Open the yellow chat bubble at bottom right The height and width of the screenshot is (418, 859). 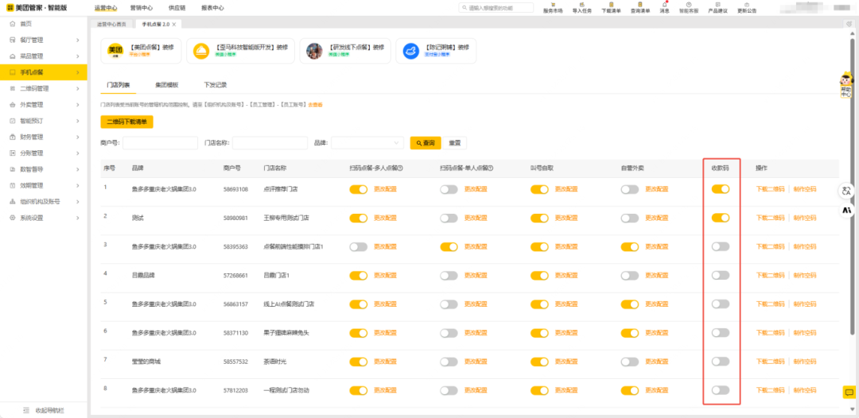(849, 393)
